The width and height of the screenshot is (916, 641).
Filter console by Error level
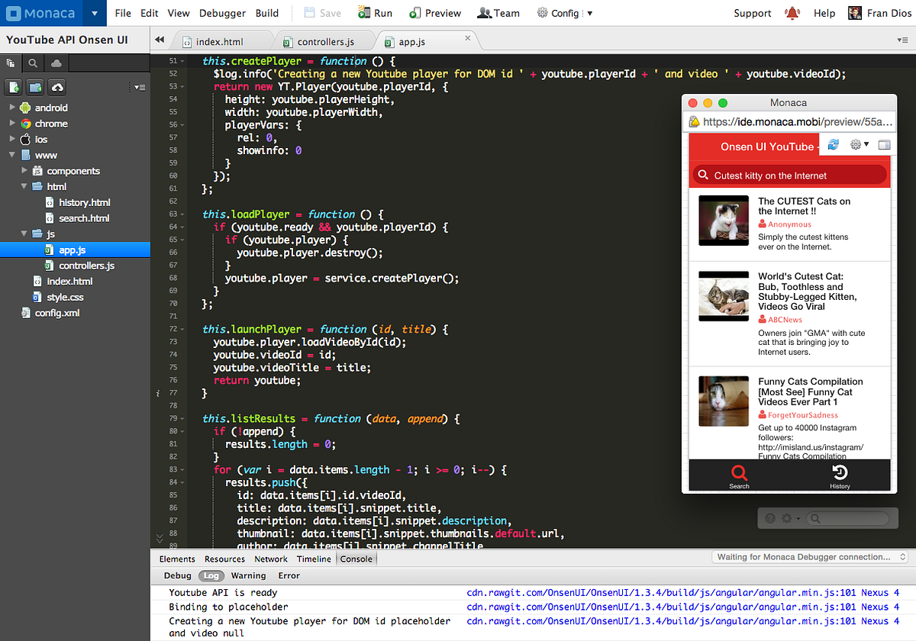[289, 576]
